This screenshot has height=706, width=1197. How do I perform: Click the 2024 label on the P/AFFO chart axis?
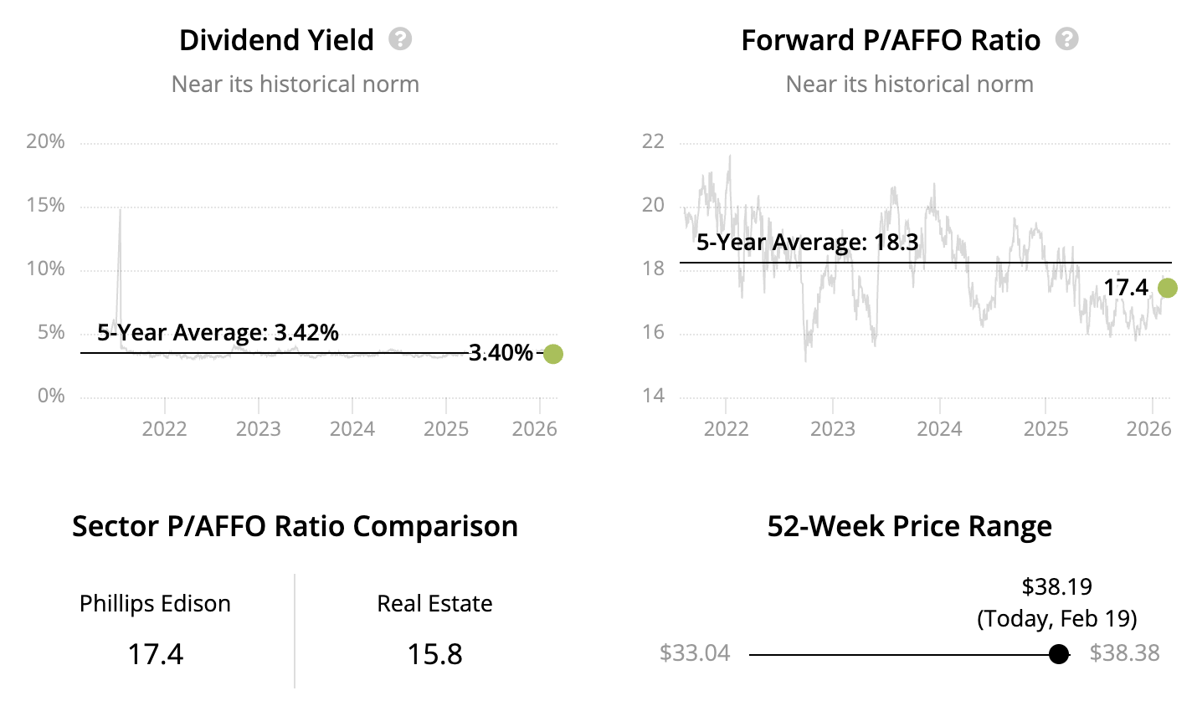939,429
